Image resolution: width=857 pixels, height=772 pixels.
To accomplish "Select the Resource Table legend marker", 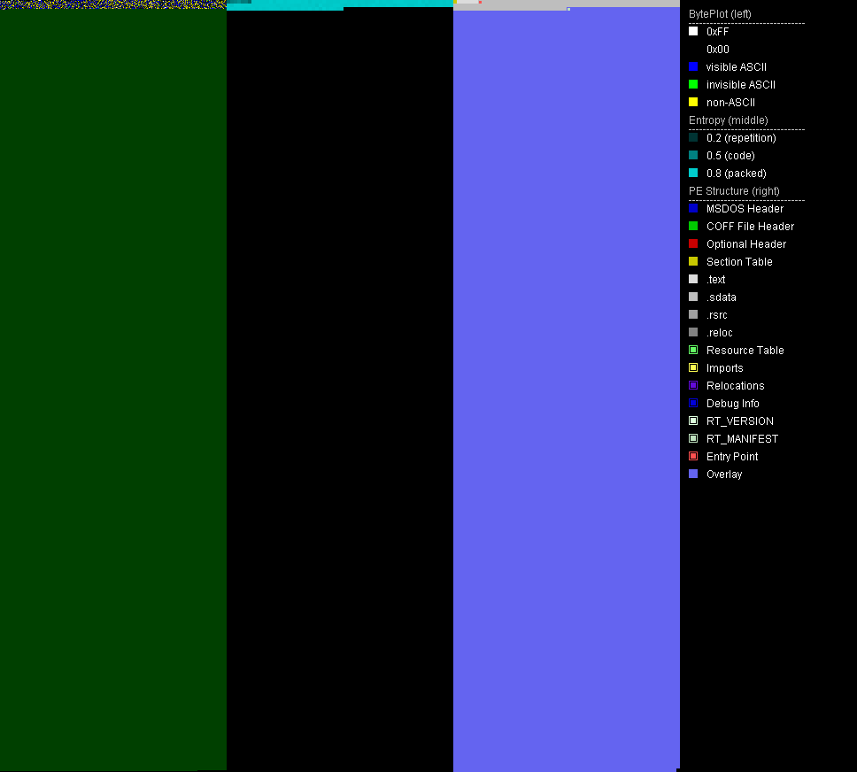I will 693,350.
